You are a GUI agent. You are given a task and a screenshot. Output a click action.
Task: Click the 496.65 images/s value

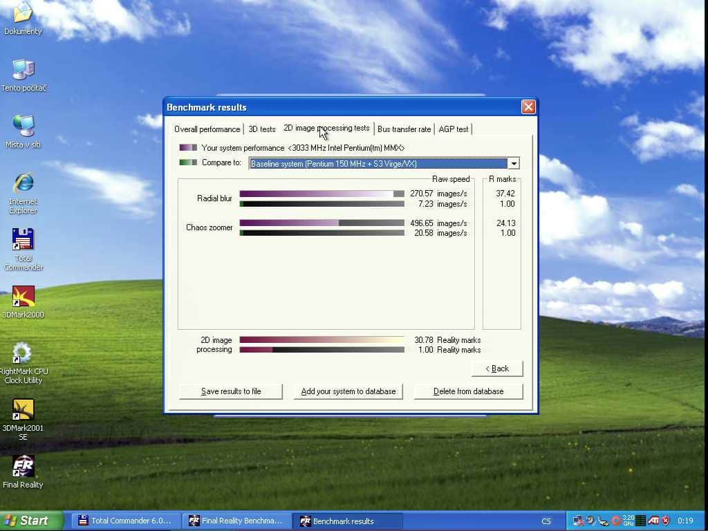tap(438, 223)
